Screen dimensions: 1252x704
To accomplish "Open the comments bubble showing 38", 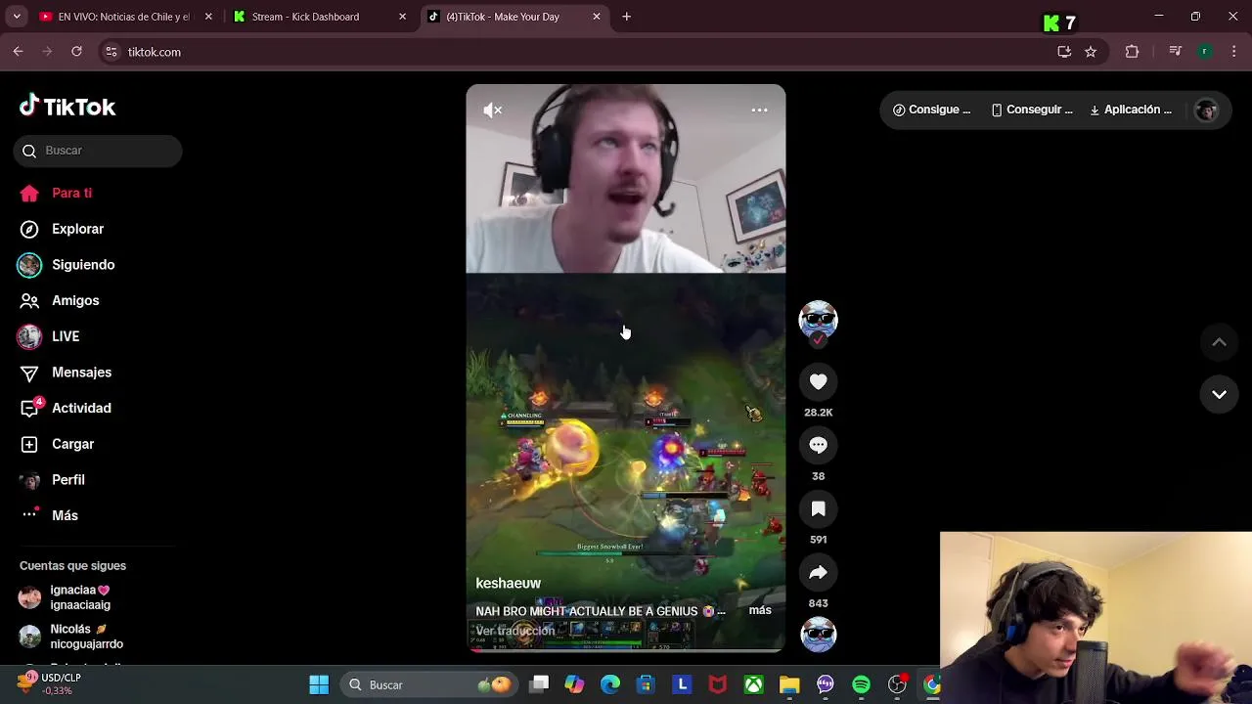I will 819,446.
